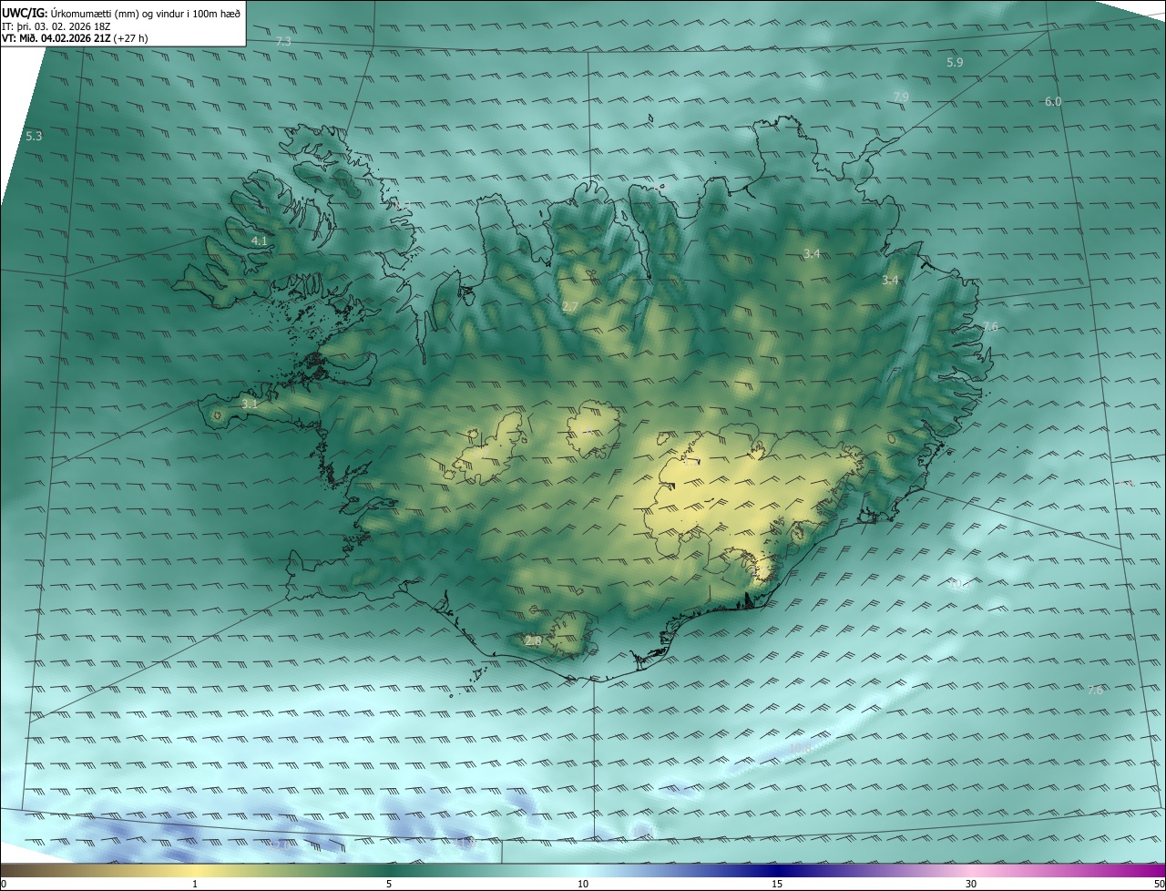Click the UWC/IG Úrkomumætti map title
Screen dimensions: 1166x891
[x=121, y=13]
